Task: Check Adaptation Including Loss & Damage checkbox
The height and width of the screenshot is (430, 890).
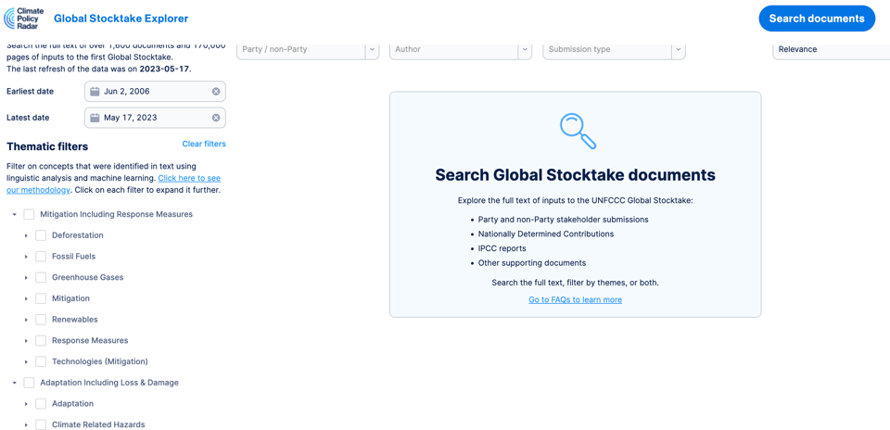Action: (x=29, y=383)
